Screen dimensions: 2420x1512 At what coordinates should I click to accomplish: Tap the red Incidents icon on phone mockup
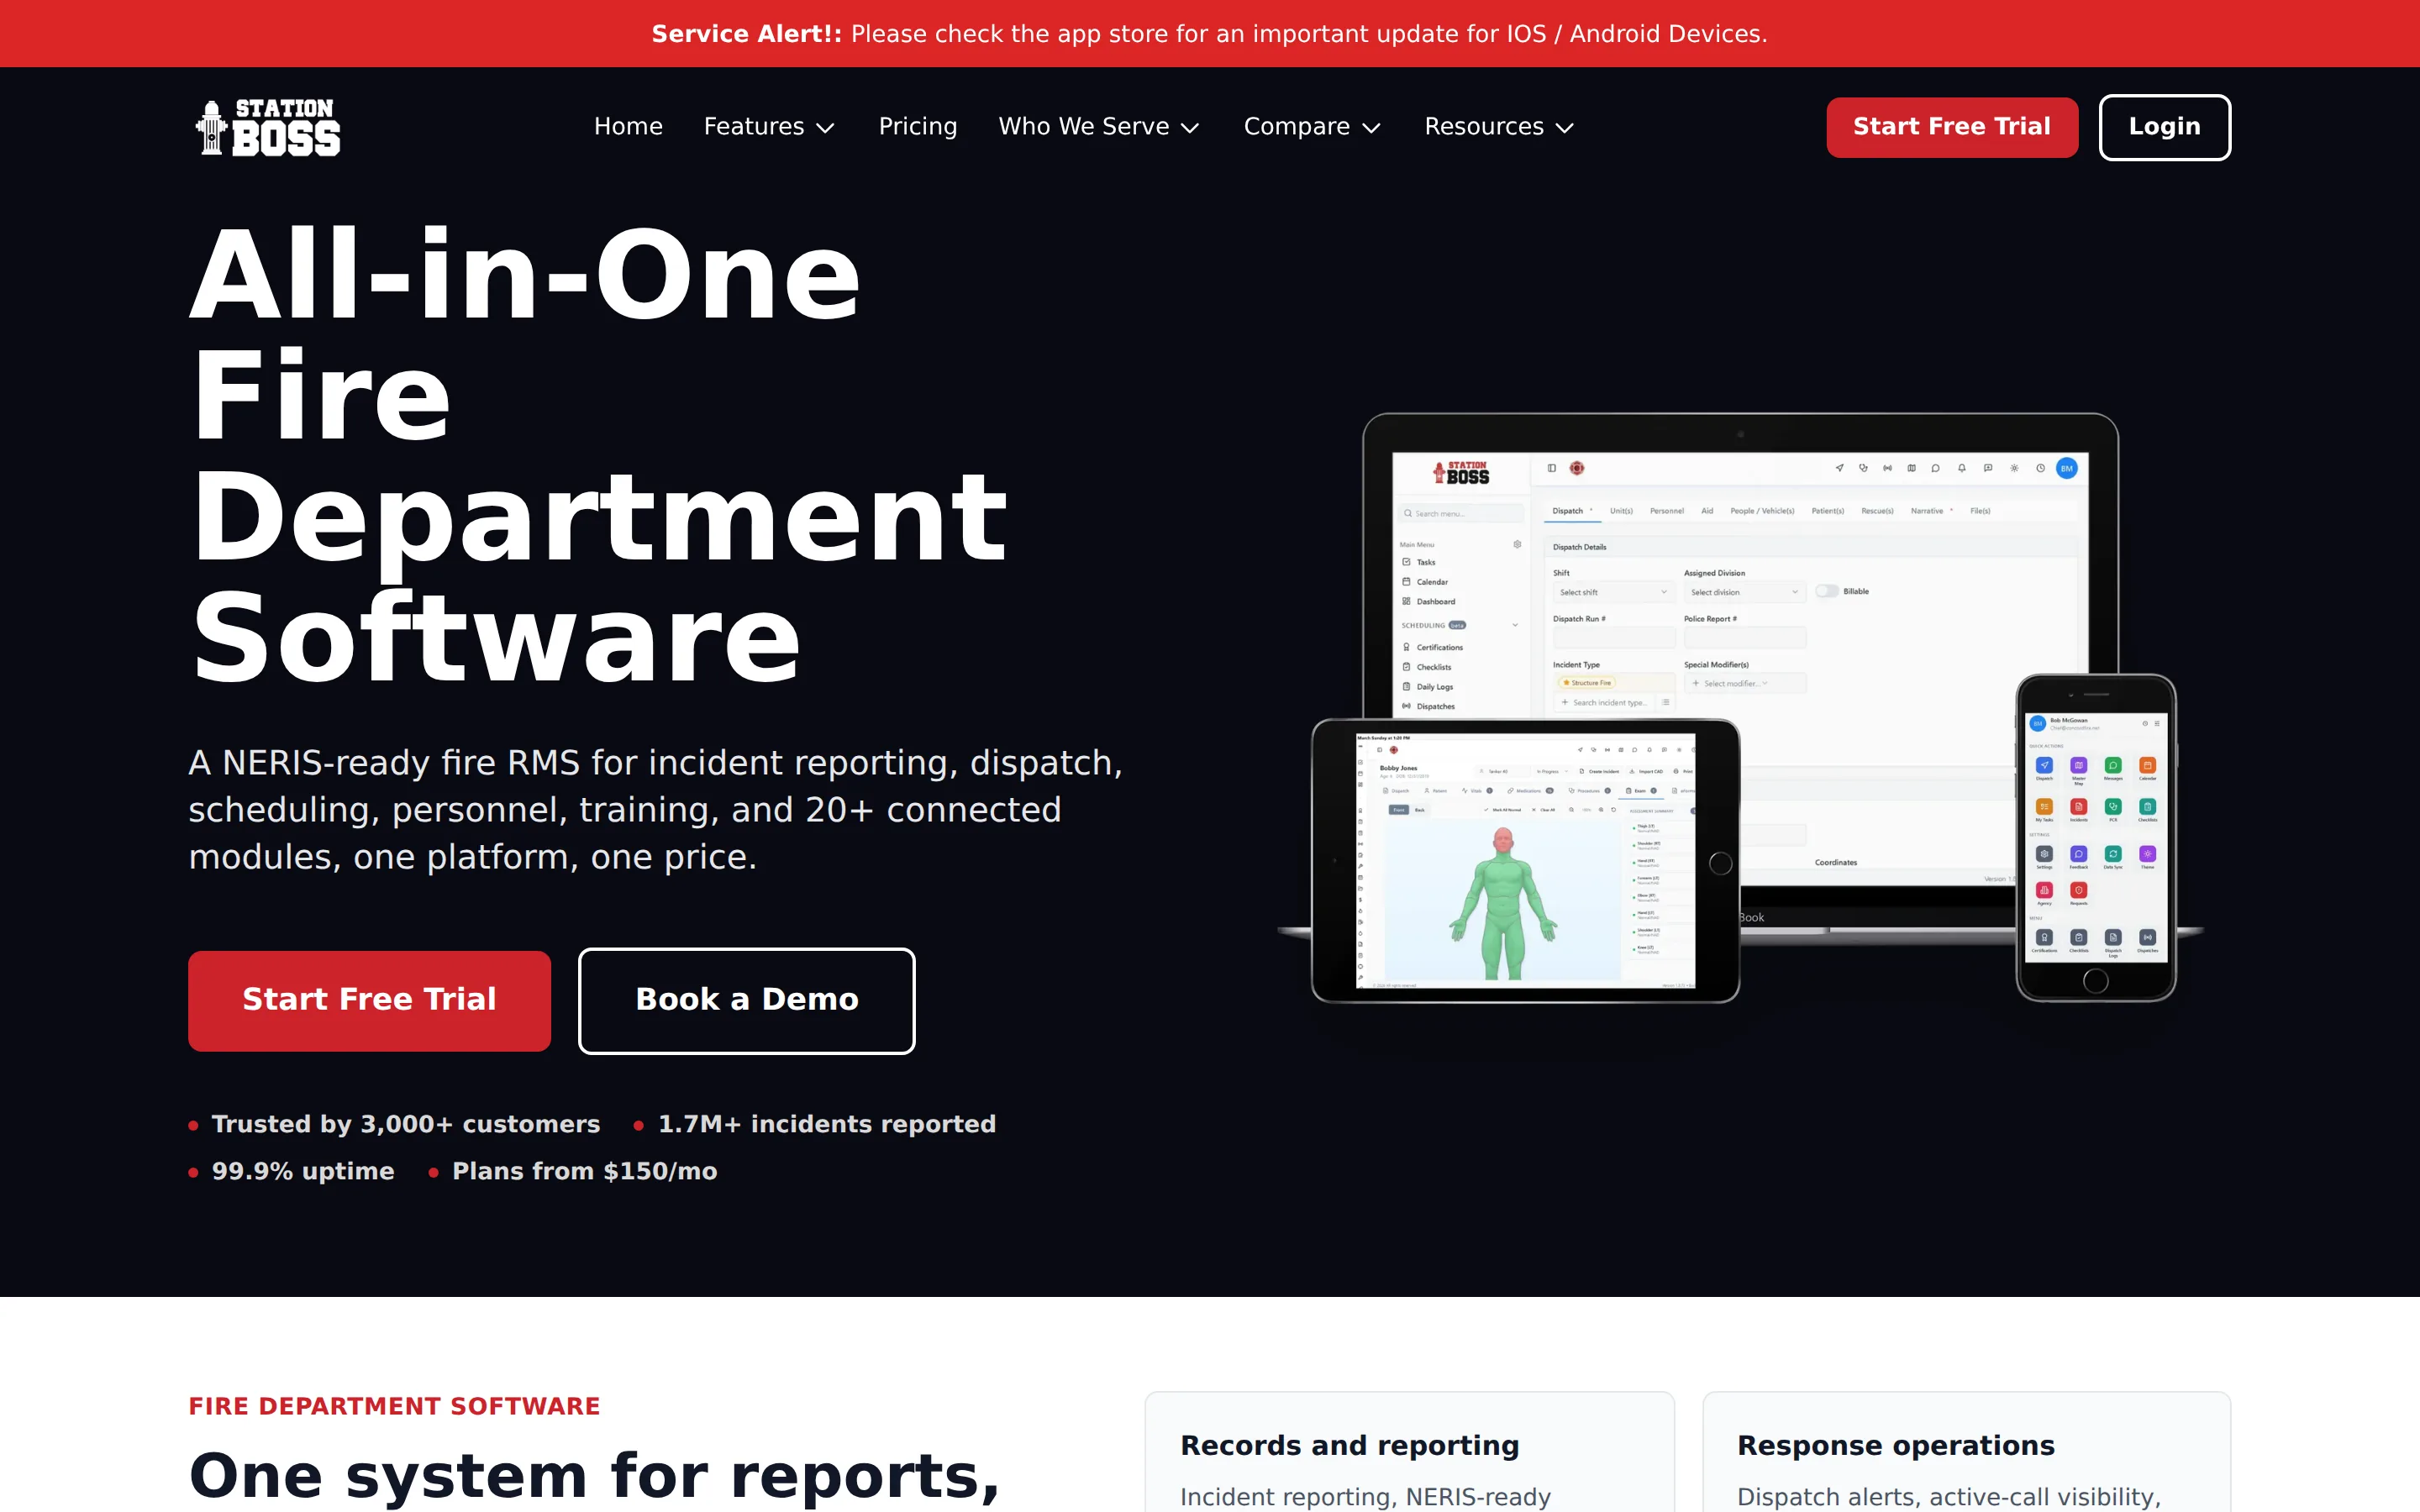pos(2079,807)
